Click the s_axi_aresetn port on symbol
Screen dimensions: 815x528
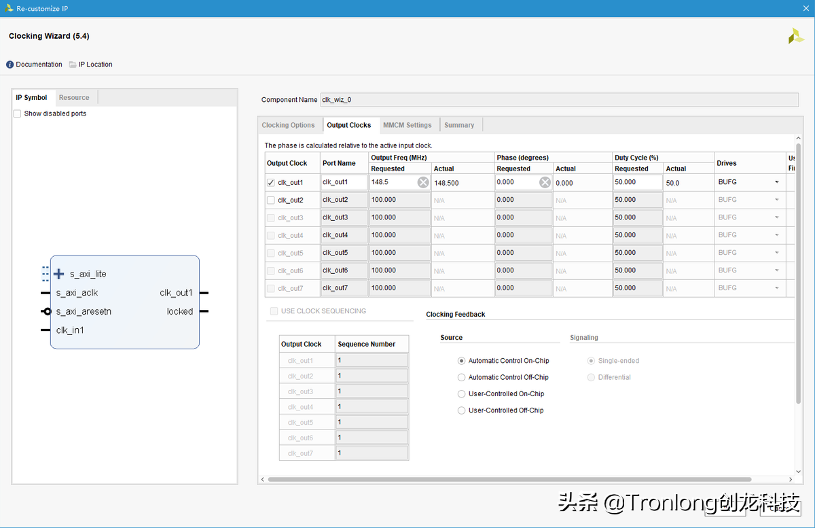[x=84, y=311]
